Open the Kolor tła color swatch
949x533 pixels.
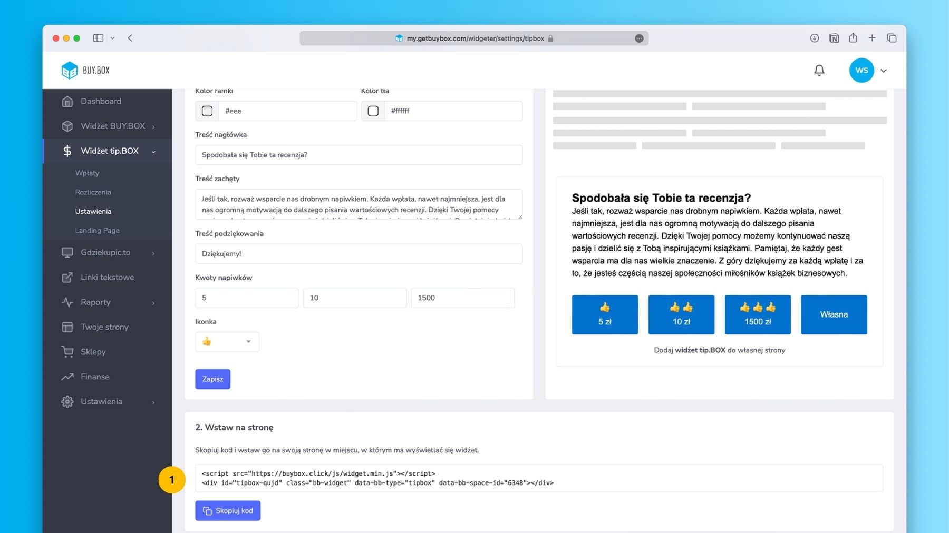pos(373,111)
